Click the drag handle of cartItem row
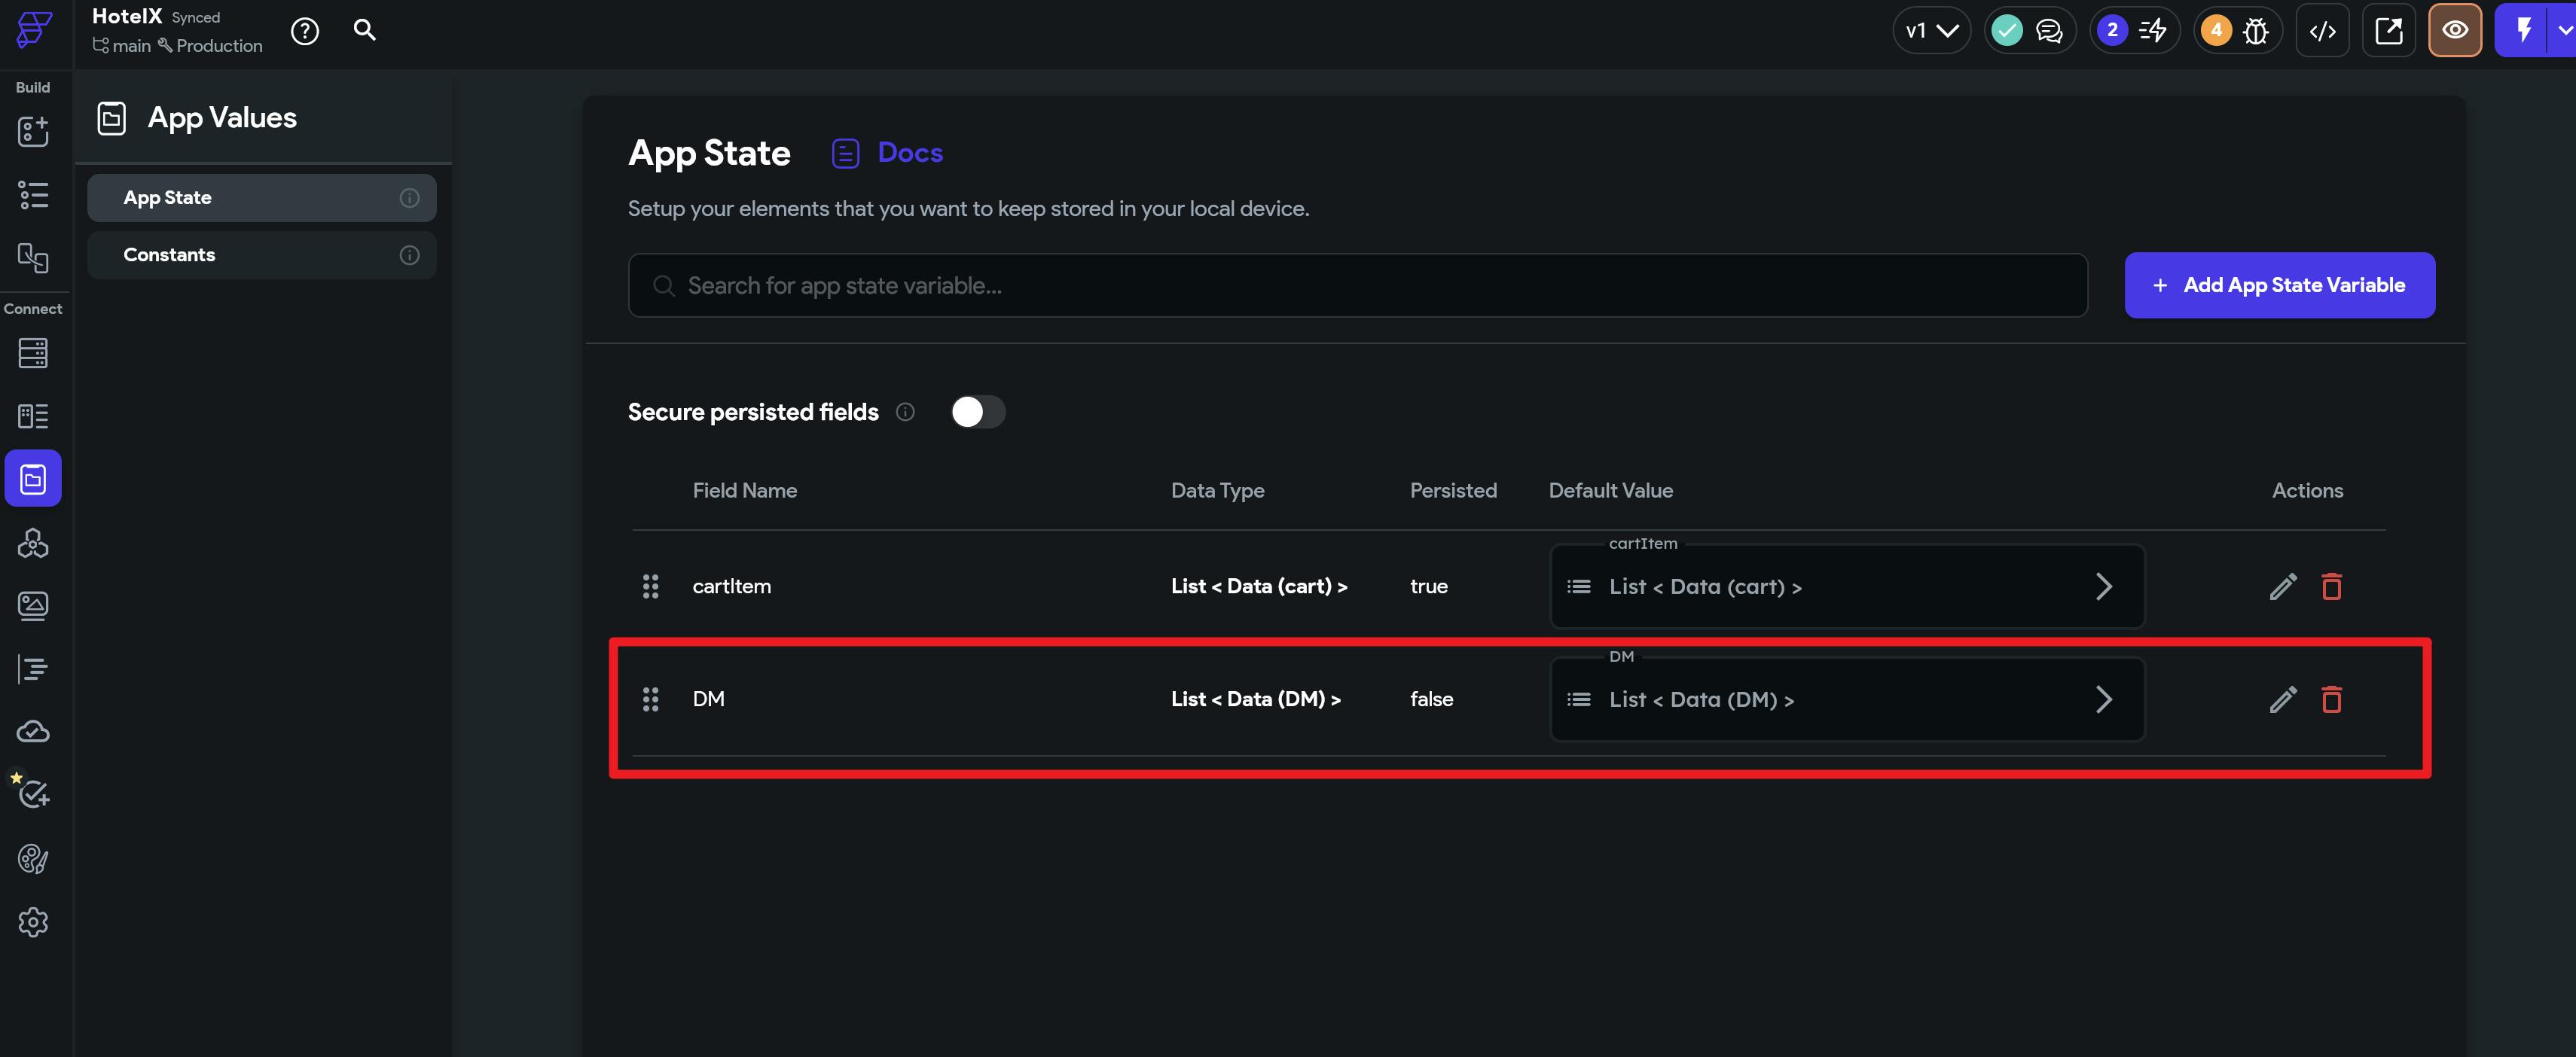The height and width of the screenshot is (1057, 2576). (650, 586)
